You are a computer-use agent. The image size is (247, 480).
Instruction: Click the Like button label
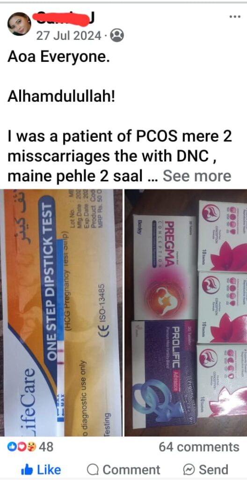[x=49, y=470]
